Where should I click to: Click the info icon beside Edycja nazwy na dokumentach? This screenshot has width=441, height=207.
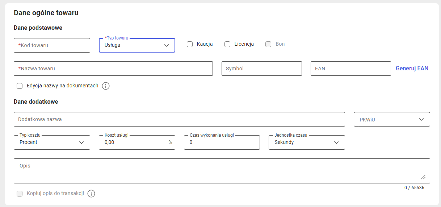pos(106,86)
